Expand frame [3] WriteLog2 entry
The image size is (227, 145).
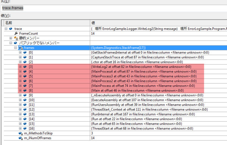click(x=20, y=67)
